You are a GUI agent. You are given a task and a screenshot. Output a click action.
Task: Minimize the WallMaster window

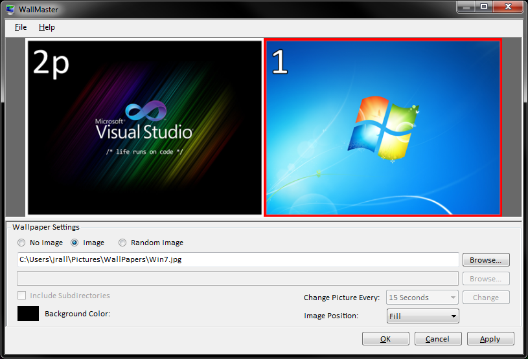coord(466,6)
